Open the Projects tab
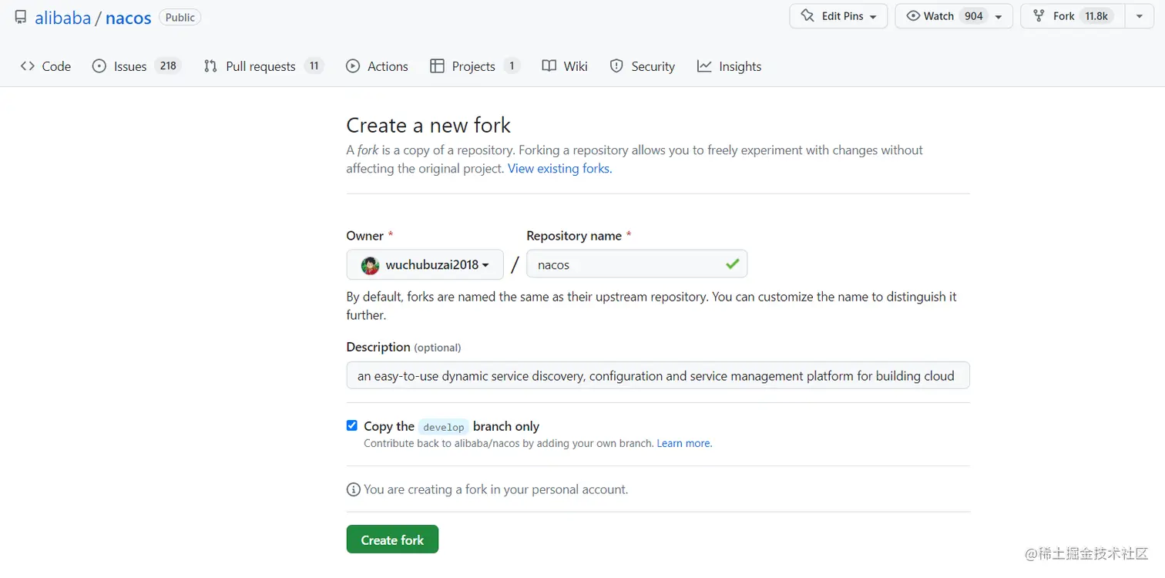The width and height of the screenshot is (1165, 578). pyautogui.click(x=475, y=66)
